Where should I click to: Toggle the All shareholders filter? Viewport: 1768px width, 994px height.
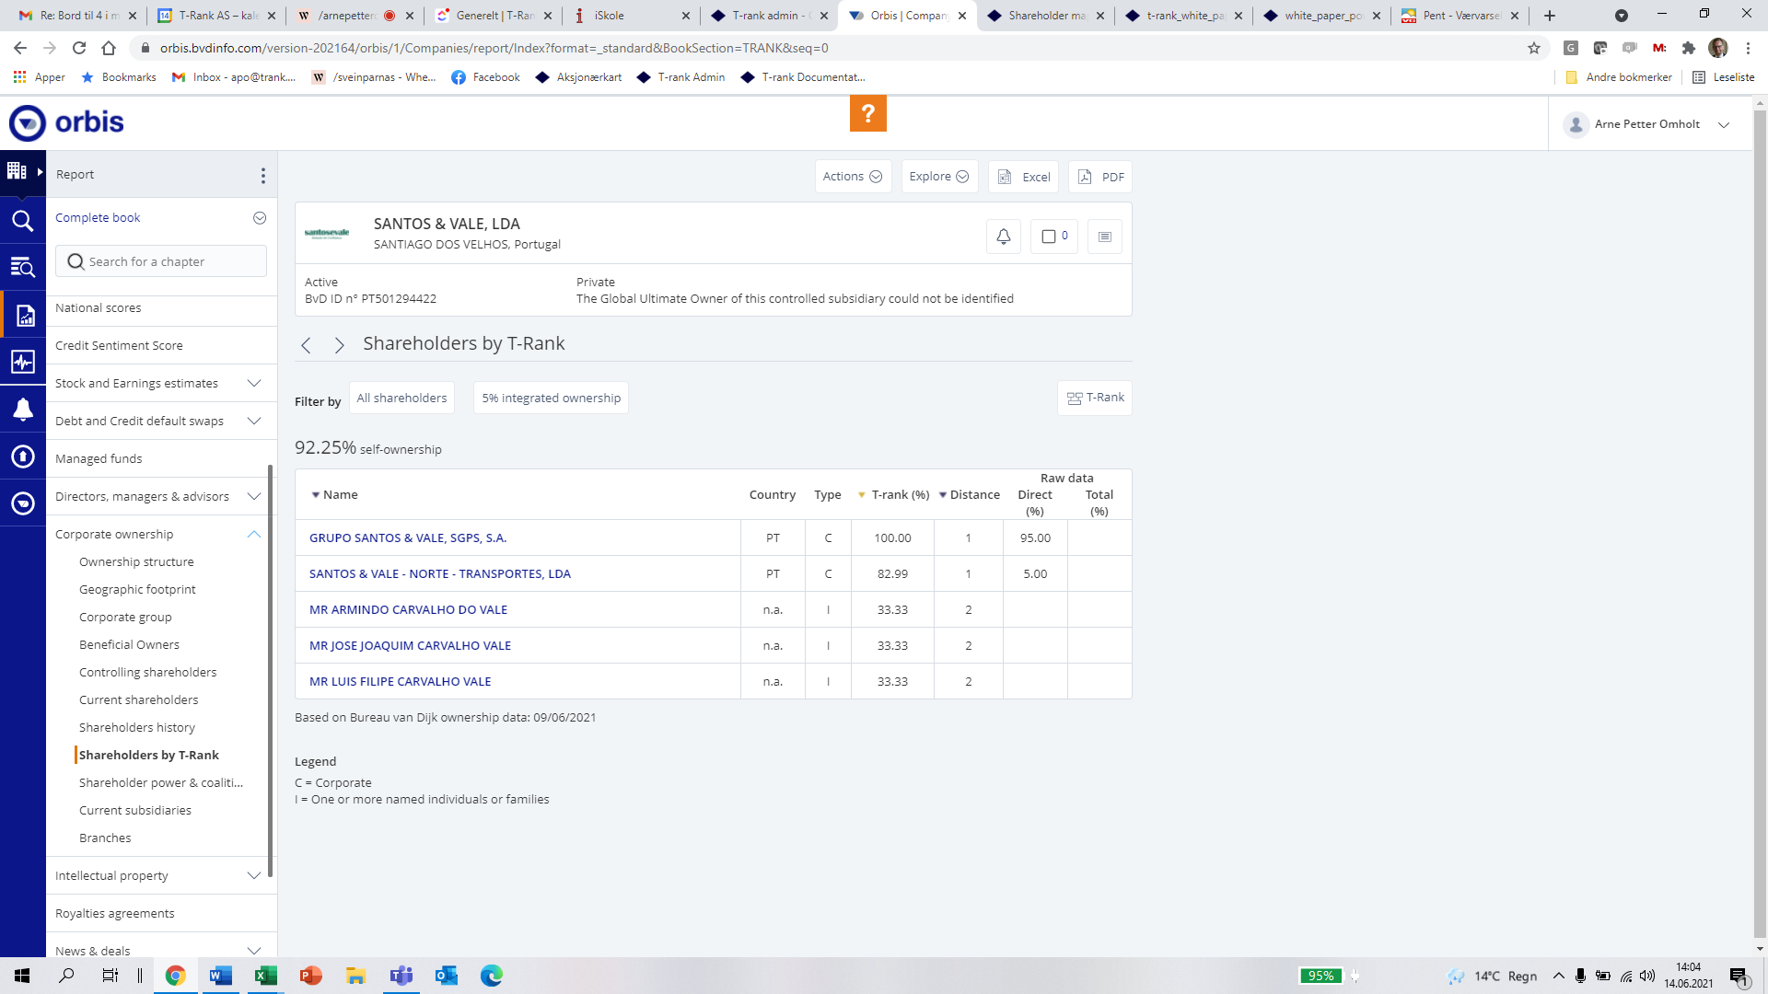pyautogui.click(x=401, y=398)
